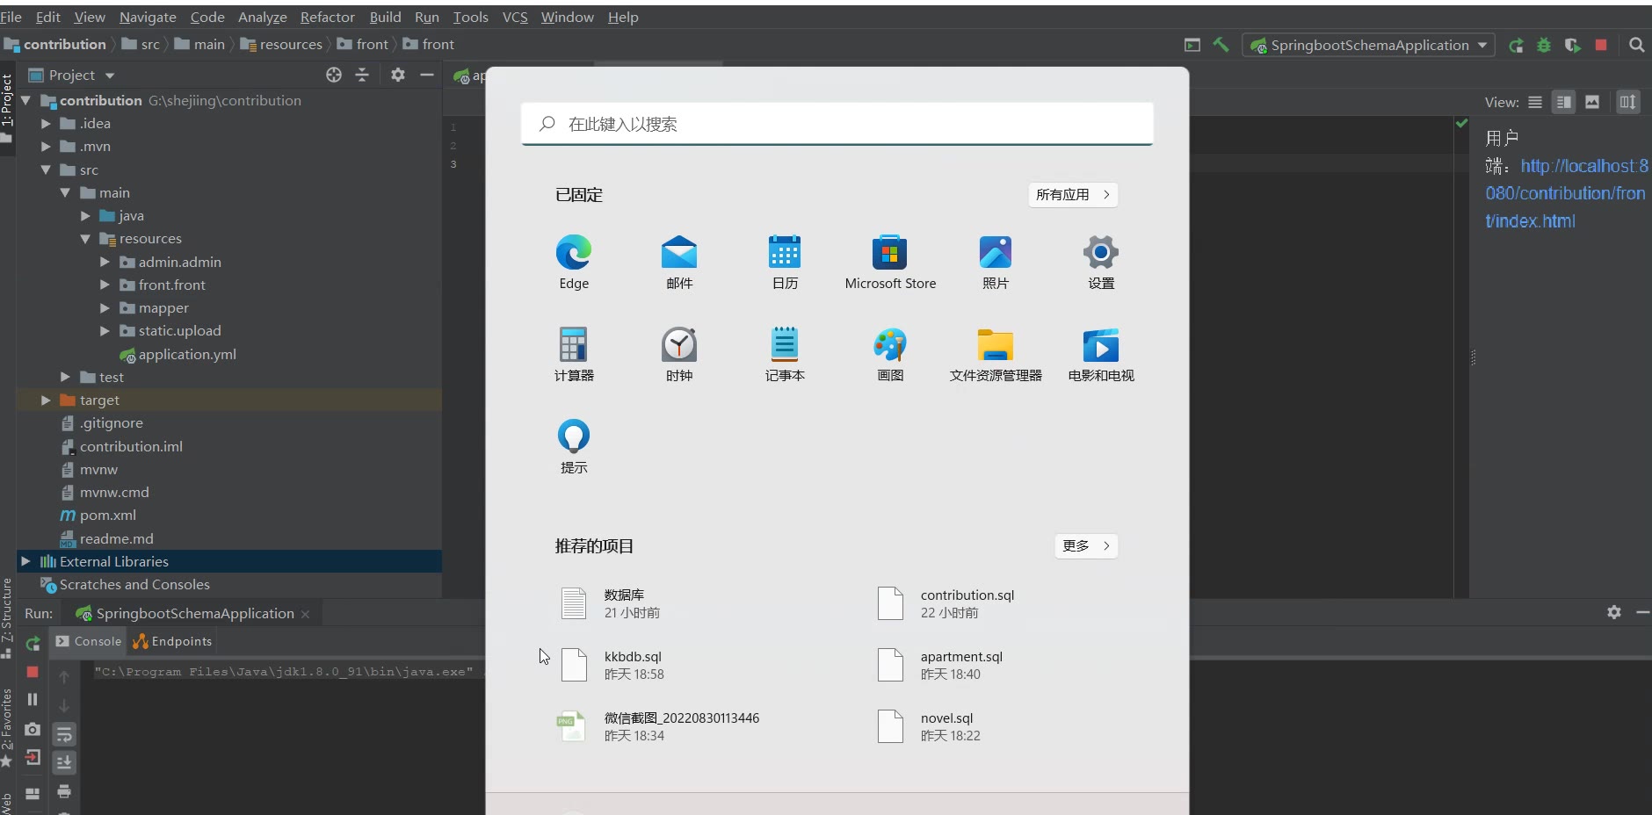This screenshot has width=1652, height=815.
Task: Toggle soft-wrap in the console
Action: point(64,734)
